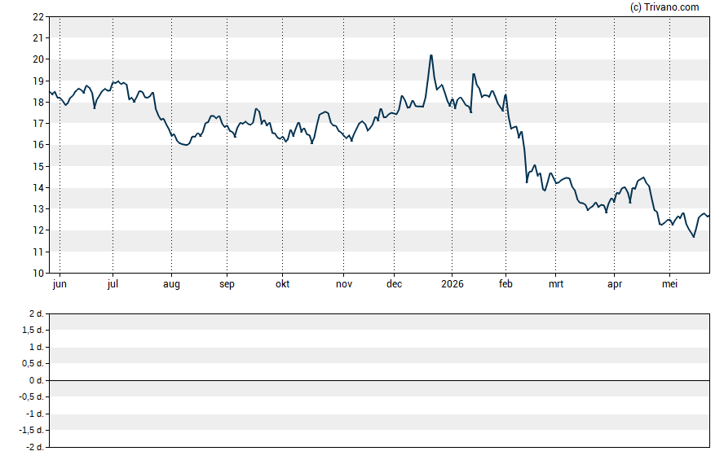Screen dimensions: 724x460
Task: Click the '-1 d.' lower axis label
Action: (x=34, y=414)
